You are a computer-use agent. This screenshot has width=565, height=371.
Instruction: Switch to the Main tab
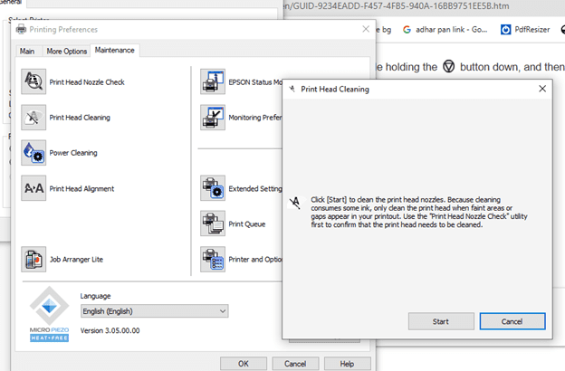click(27, 52)
